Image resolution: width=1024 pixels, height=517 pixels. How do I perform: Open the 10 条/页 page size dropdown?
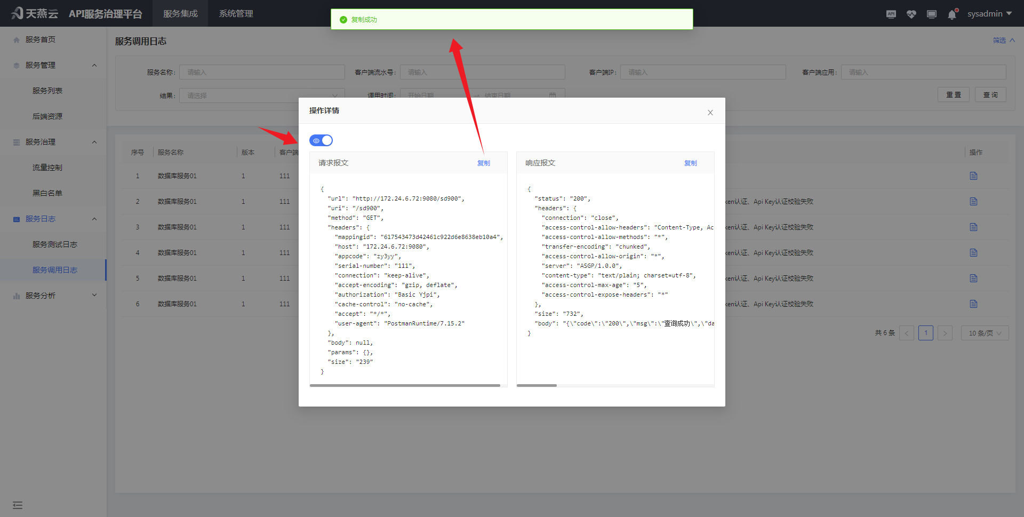coord(985,333)
